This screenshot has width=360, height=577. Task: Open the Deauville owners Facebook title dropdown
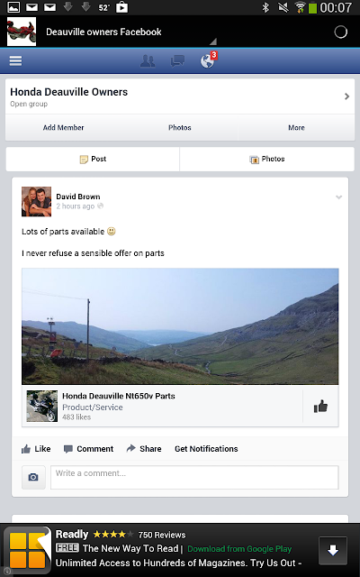pyautogui.click(x=103, y=32)
